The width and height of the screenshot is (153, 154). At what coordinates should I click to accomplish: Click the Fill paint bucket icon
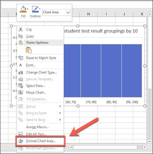(23, 9)
